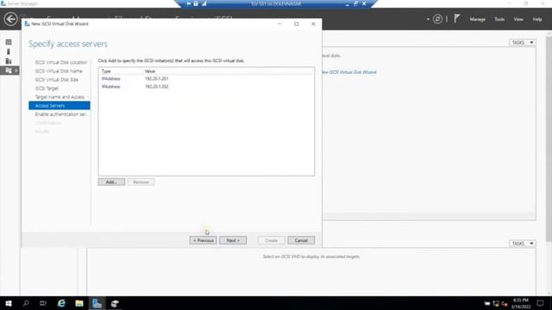This screenshot has width=552, height=310.
Task: Click the New iSCSI Virtual Disk Wizard link
Action: click(348, 72)
